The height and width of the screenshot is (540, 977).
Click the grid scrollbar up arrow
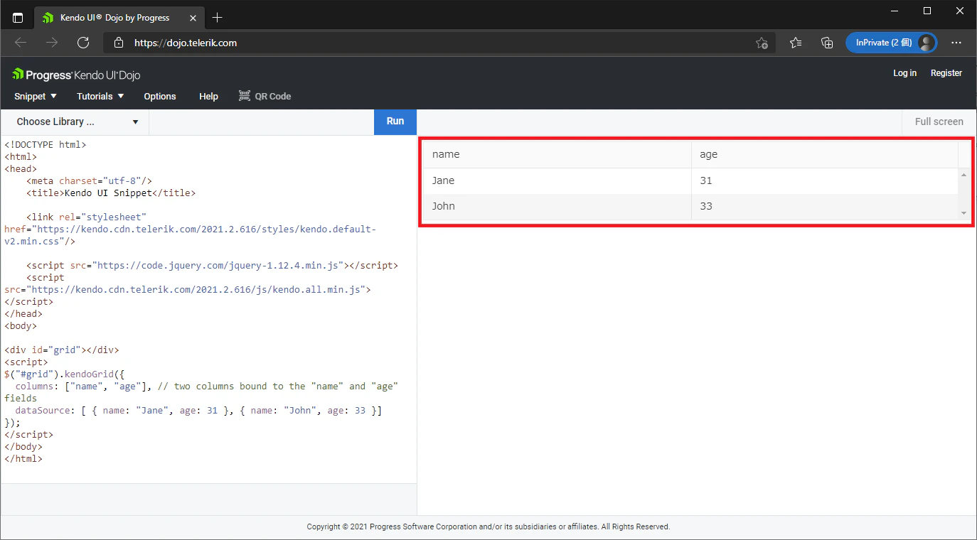click(963, 175)
